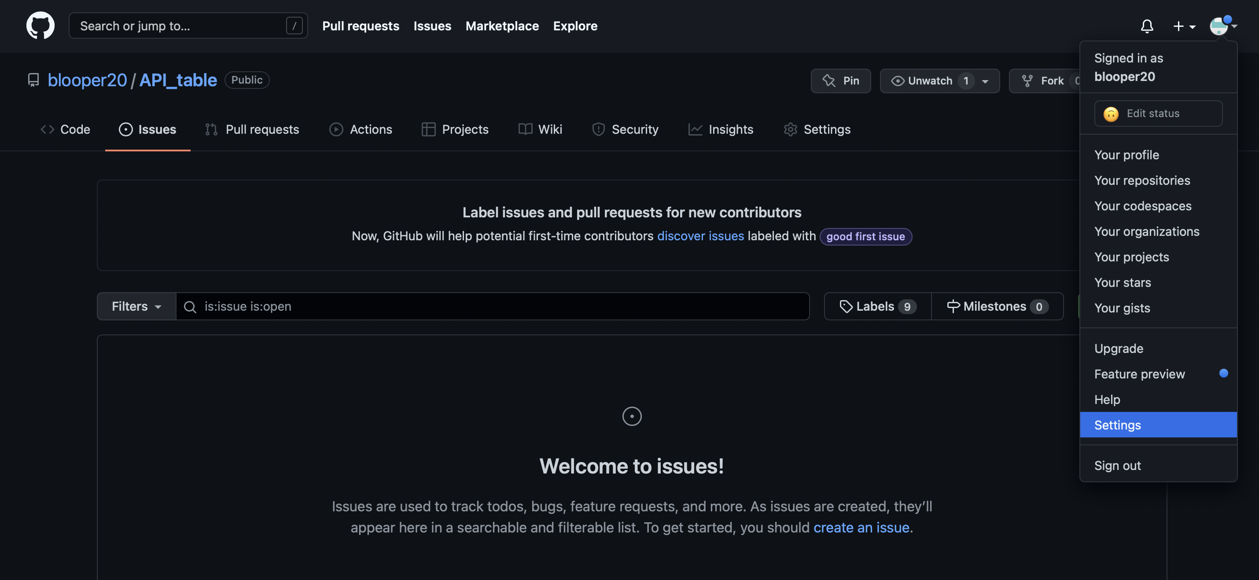Open Marketplace from the top navigation

[502, 26]
